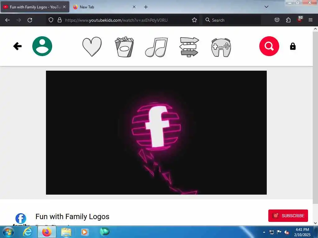Open the Firefox hamburger application menu
318x238 pixels.
311,20
